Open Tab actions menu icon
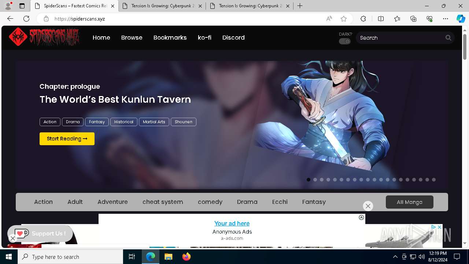 point(22,6)
